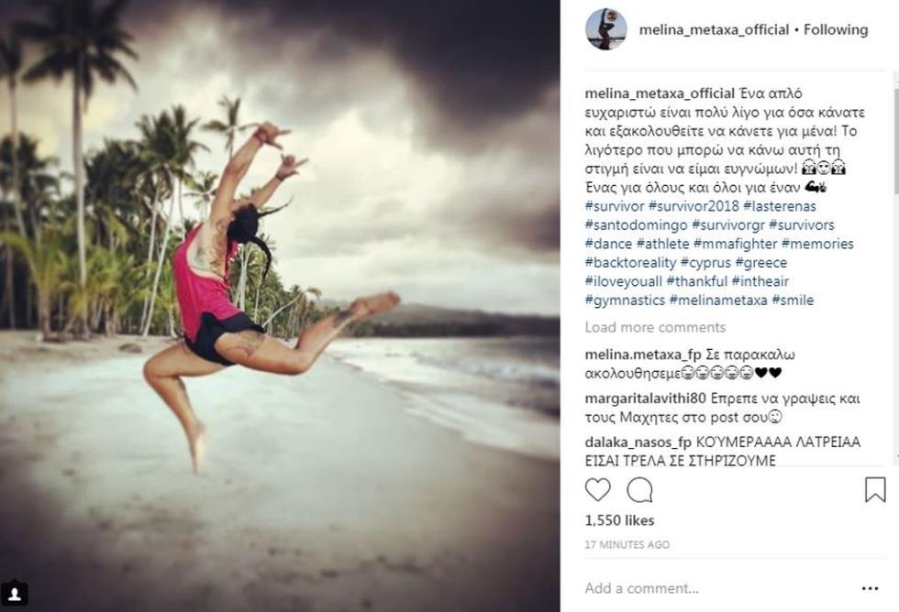Visit commenter melina.metaxa_fp profile

(640, 355)
